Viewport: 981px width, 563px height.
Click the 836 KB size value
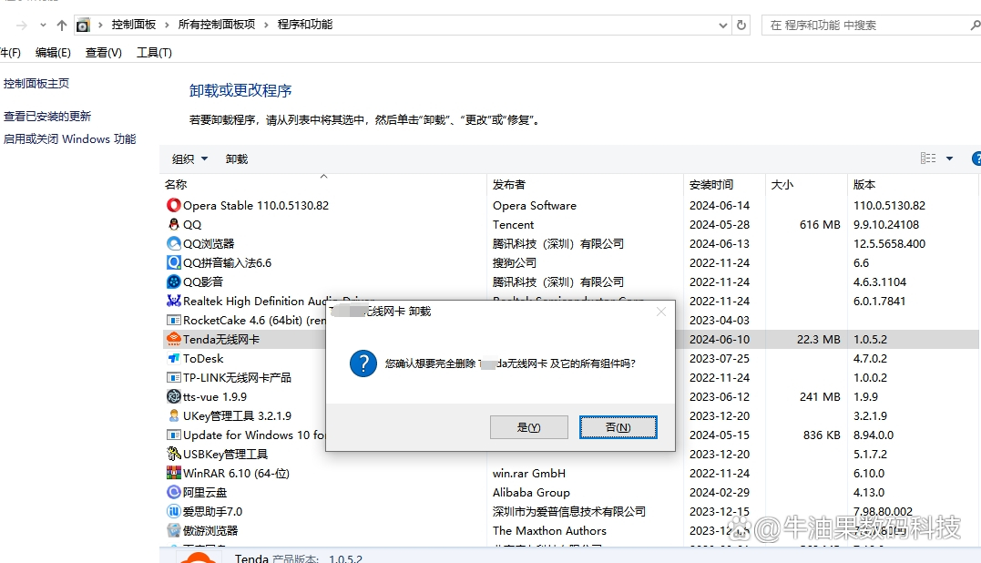[x=822, y=435]
